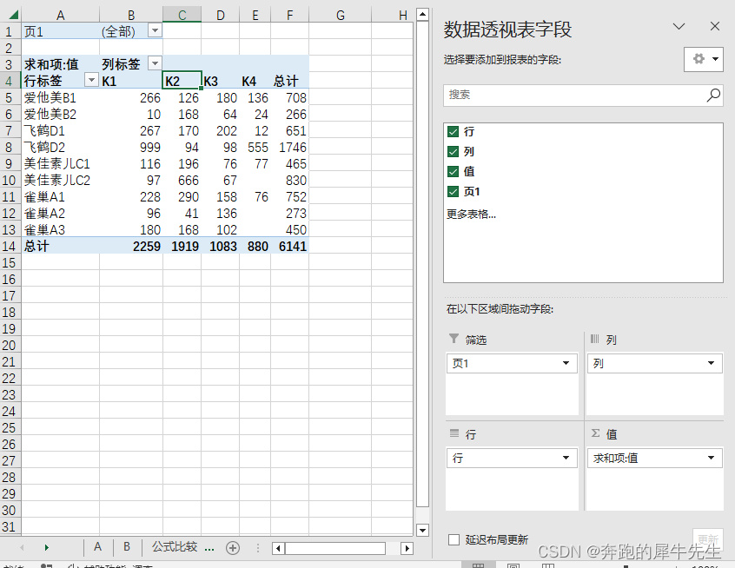Open dropdown of 求和项:值 in values area
This screenshot has height=568, width=735.
(711, 458)
